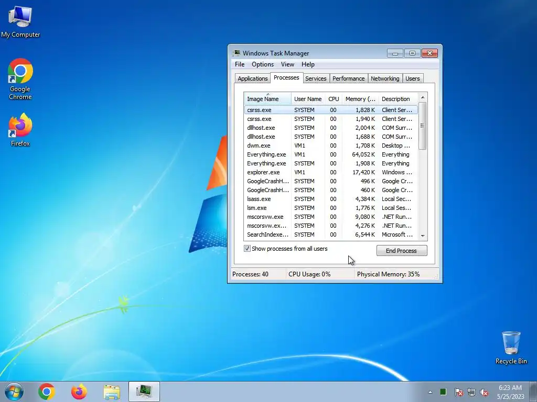Click the process list scroll down arrow
The width and height of the screenshot is (537, 402).
[423, 236]
